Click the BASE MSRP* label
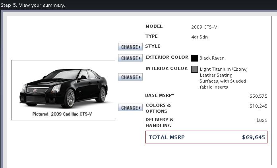277x168 pixels. click(x=160, y=96)
